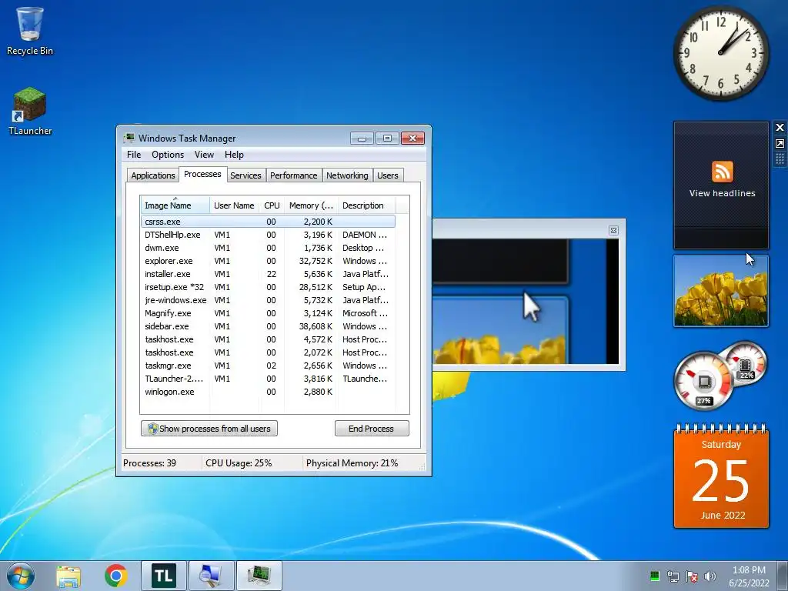Click the gadget drag handle grip
This screenshot has width=788, height=591.
[780, 160]
